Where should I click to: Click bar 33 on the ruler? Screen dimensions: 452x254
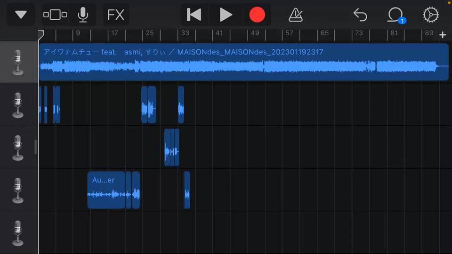pyautogui.click(x=185, y=33)
